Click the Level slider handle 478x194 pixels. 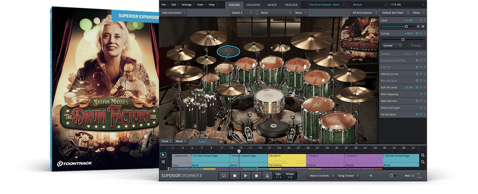pyautogui.click(x=407, y=27)
